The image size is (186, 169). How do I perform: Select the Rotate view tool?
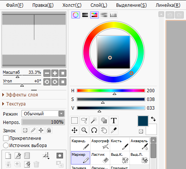[94, 130]
